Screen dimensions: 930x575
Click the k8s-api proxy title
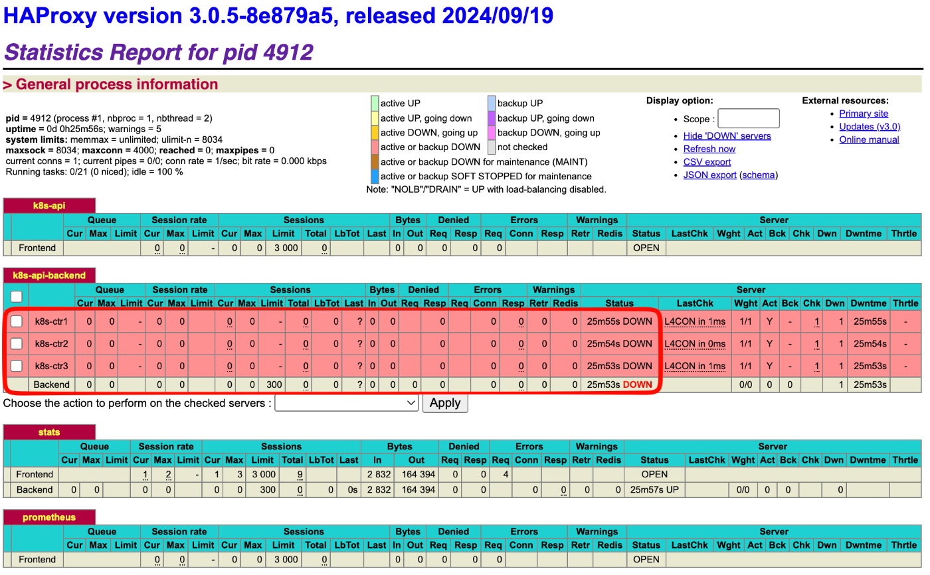coord(50,206)
